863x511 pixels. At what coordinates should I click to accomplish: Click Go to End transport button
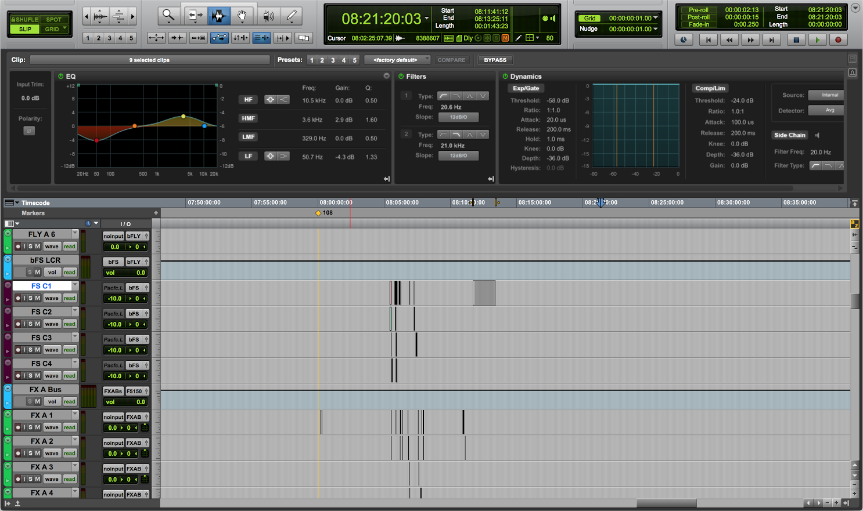pyautogui.click(x=772, y=40)
